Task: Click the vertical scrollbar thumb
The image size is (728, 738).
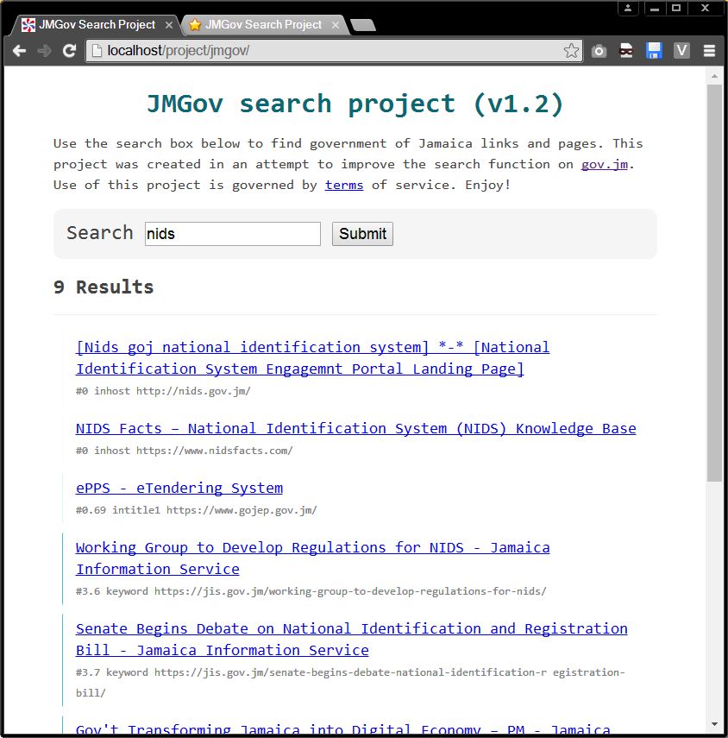Action: coord(714,283)
